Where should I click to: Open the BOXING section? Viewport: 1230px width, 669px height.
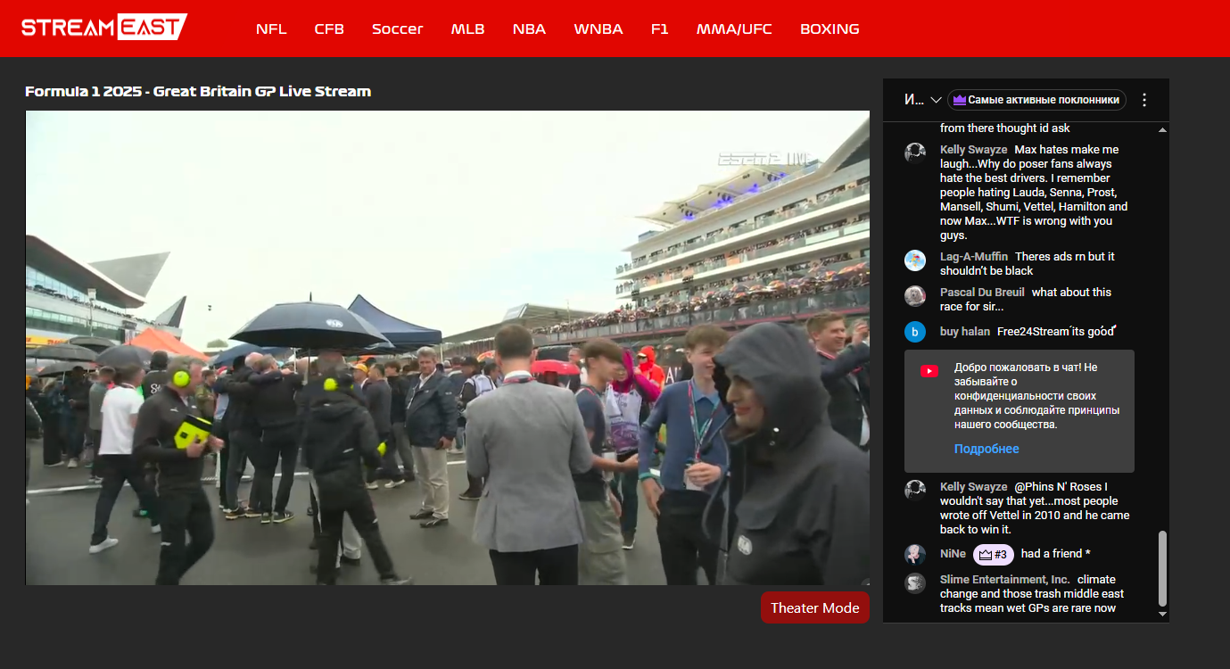coord(830,29)
